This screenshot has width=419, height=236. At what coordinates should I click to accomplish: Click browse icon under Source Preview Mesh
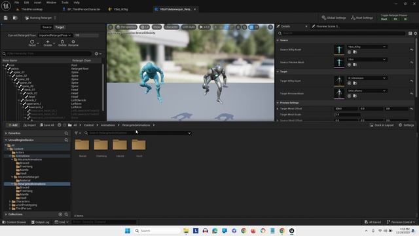[x=355, y=65]
